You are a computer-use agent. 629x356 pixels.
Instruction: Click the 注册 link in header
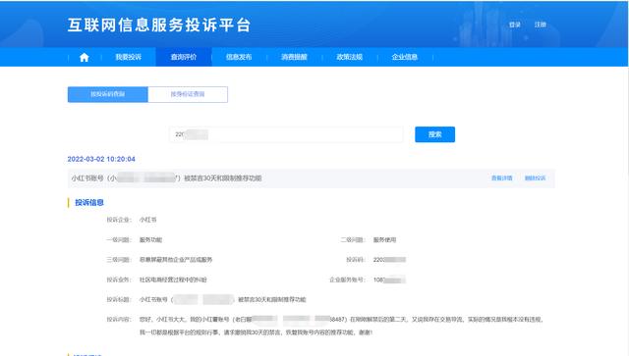541,25
